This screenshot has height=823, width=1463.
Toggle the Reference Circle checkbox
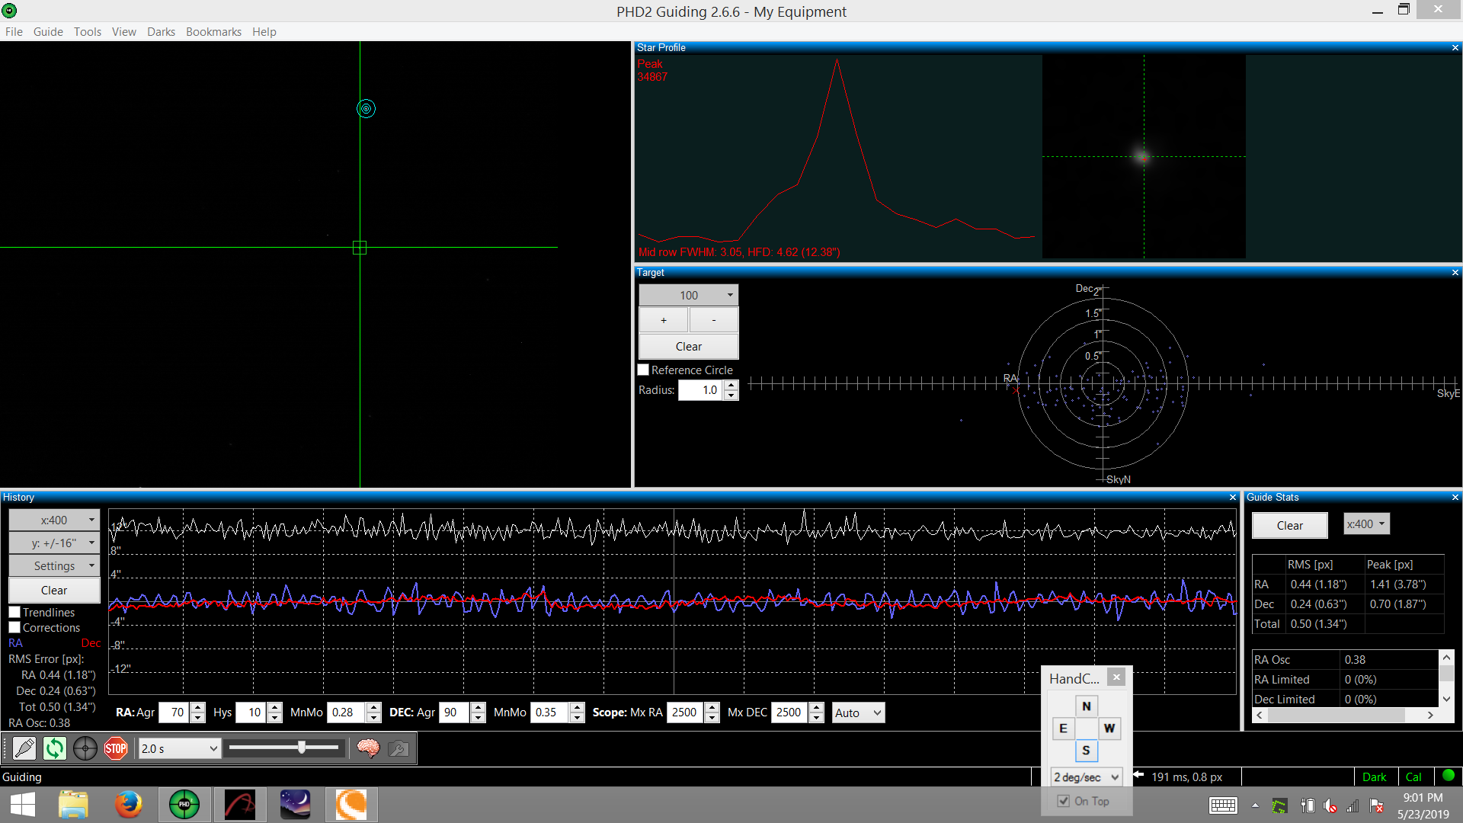pos(643,370)
